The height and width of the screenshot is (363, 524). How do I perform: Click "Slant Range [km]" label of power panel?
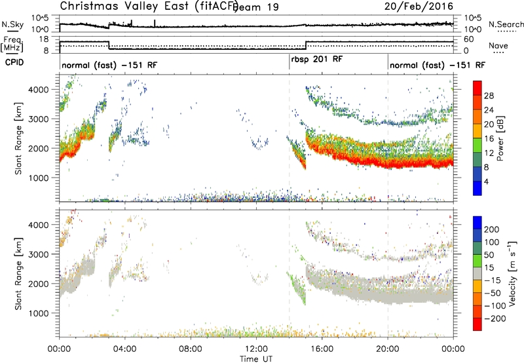pos(18,138)
